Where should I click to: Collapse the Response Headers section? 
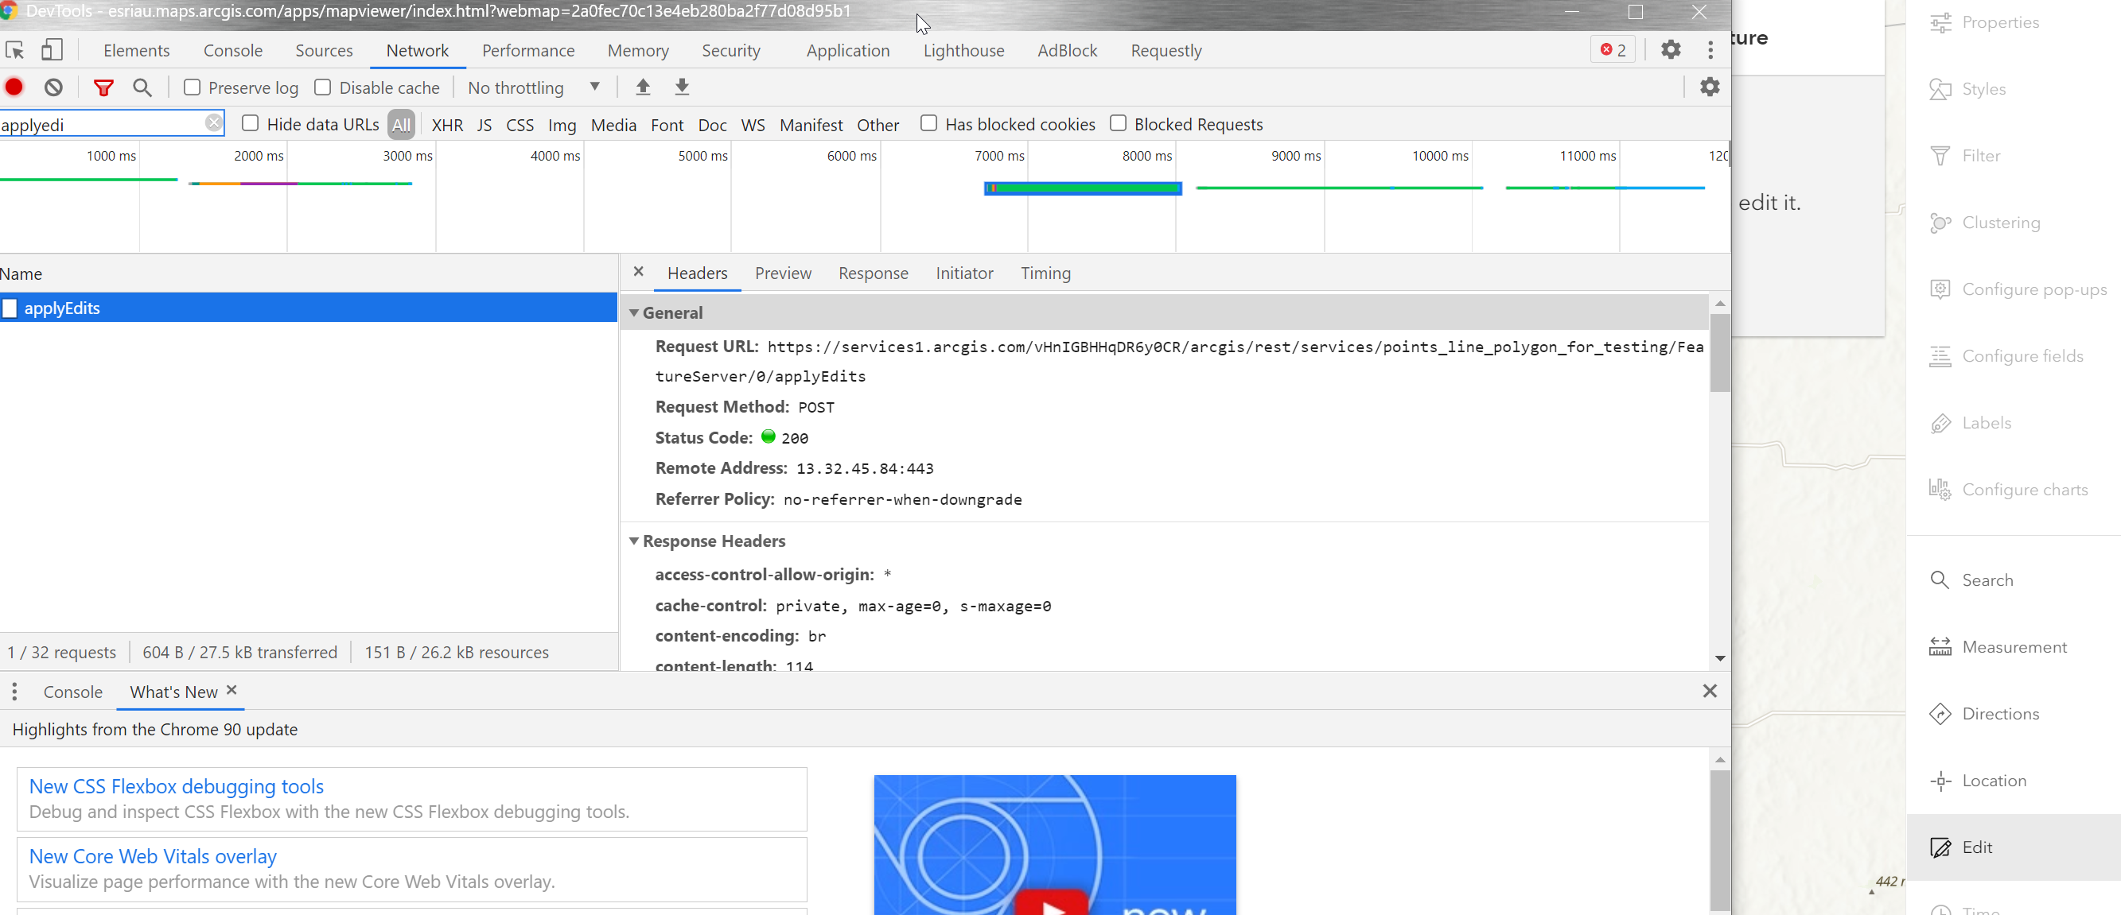coord(634,541)
